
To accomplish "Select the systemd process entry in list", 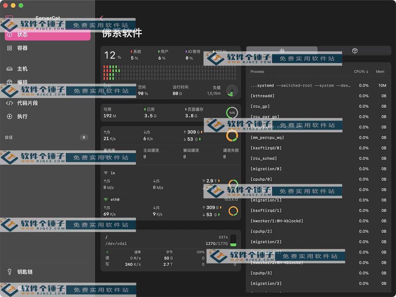I will point(297,85).
